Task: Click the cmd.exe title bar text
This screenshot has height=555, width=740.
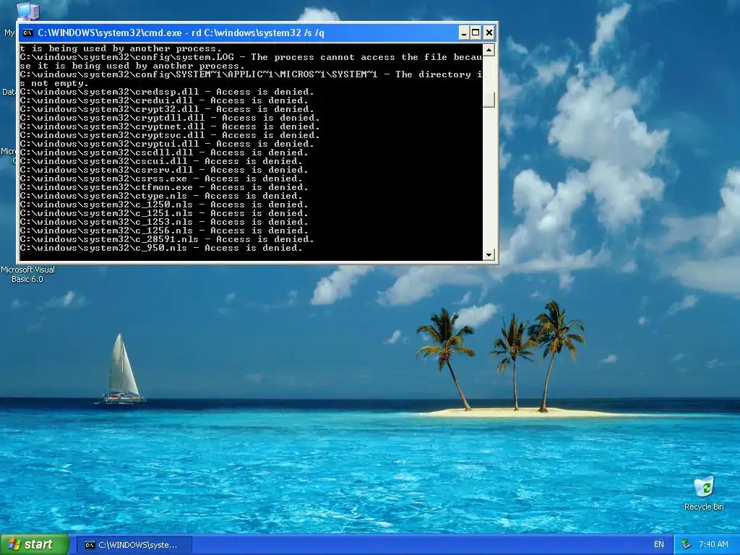Action: click(181, 33)
